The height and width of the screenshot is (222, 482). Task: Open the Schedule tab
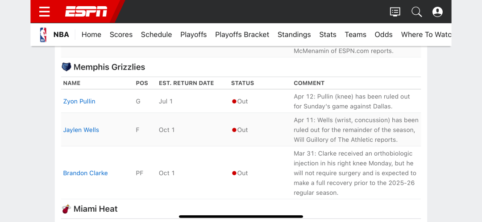click(x=157, y=35)
